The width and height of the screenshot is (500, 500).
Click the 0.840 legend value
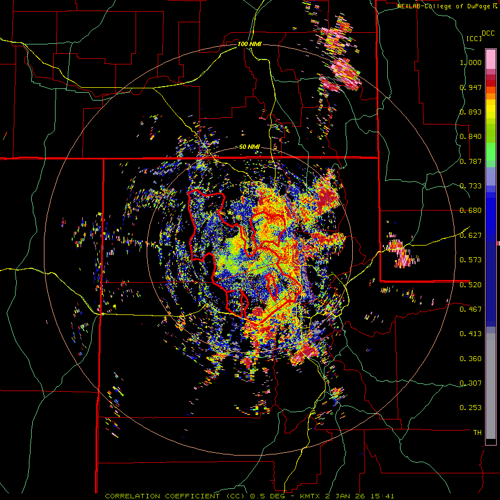click(x=471, y=137)
